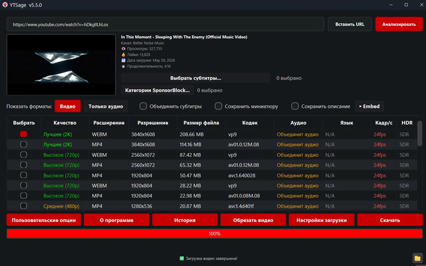The height and width of the screenshot is (266, 426).
Task: Switch to the Видео formats tab
Action: (68, 106)
